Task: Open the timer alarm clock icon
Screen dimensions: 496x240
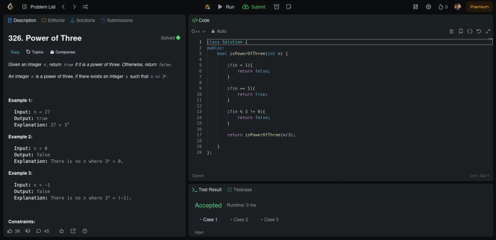Action: click(x=277, y=7)
